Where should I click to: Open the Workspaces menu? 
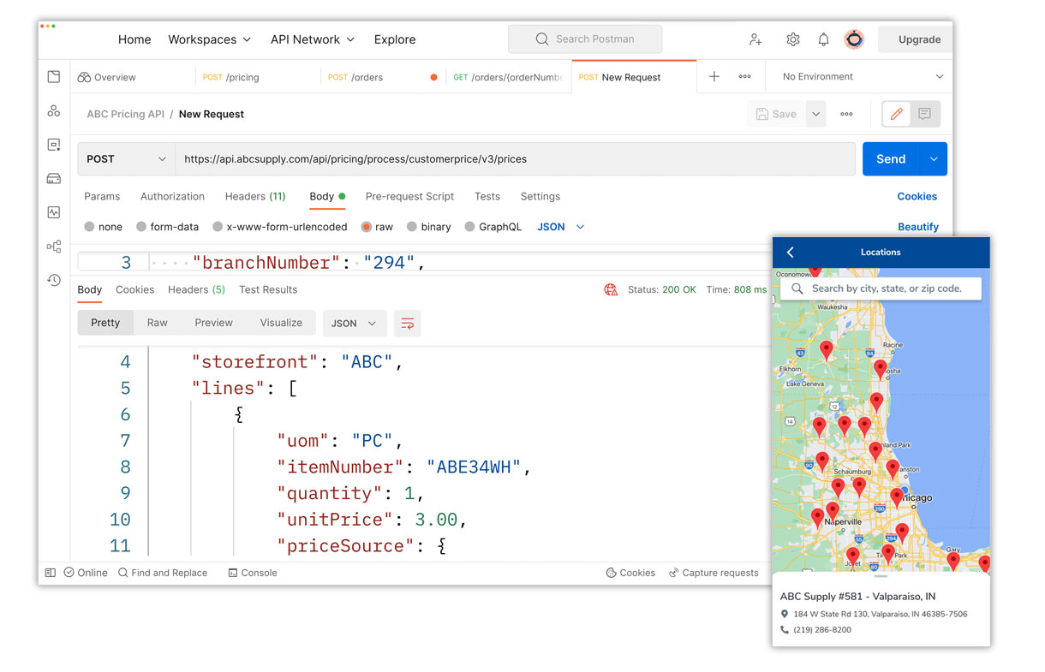click(x=210, y=39)
